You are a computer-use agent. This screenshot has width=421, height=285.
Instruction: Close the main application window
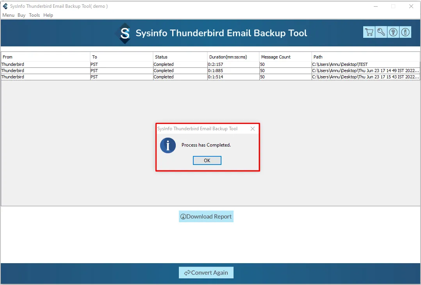tap(411, 6)
